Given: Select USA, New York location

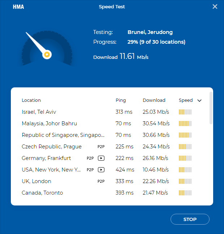Looking at the screenshot, I should click(51, 170).
